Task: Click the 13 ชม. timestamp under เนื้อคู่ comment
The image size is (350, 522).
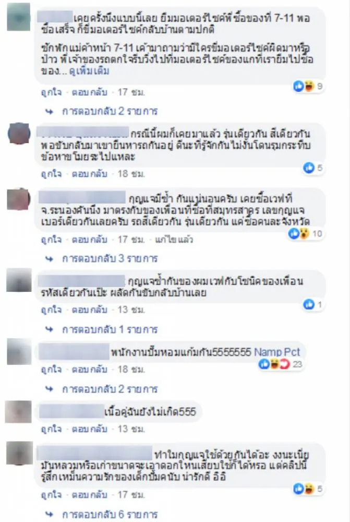Action: point(131,429)
